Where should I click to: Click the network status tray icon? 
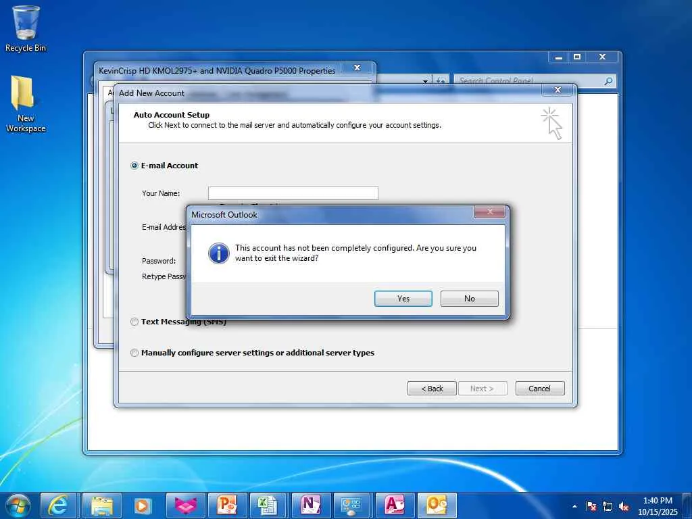click(608, 506)
